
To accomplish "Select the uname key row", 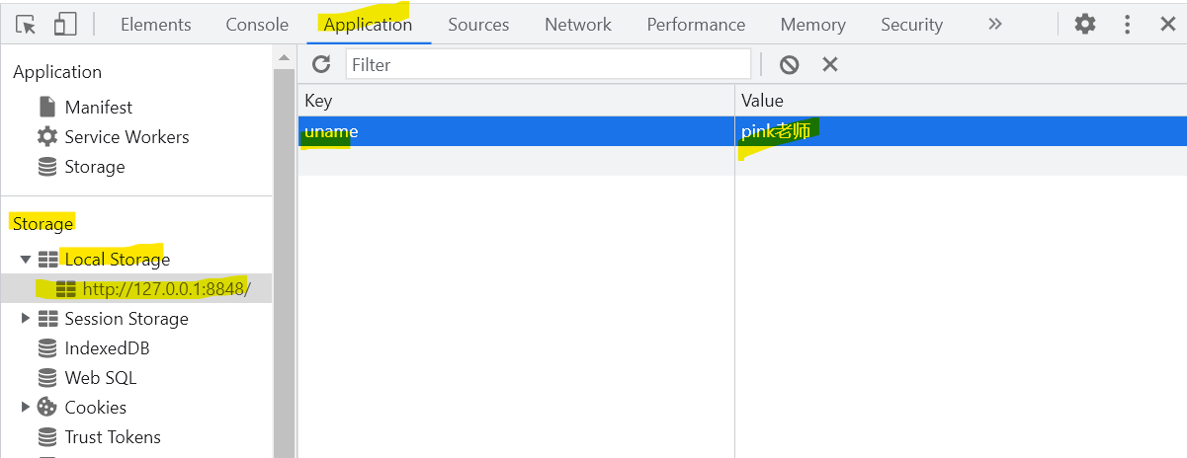I will pyautogui.click(x=742, y=131).
